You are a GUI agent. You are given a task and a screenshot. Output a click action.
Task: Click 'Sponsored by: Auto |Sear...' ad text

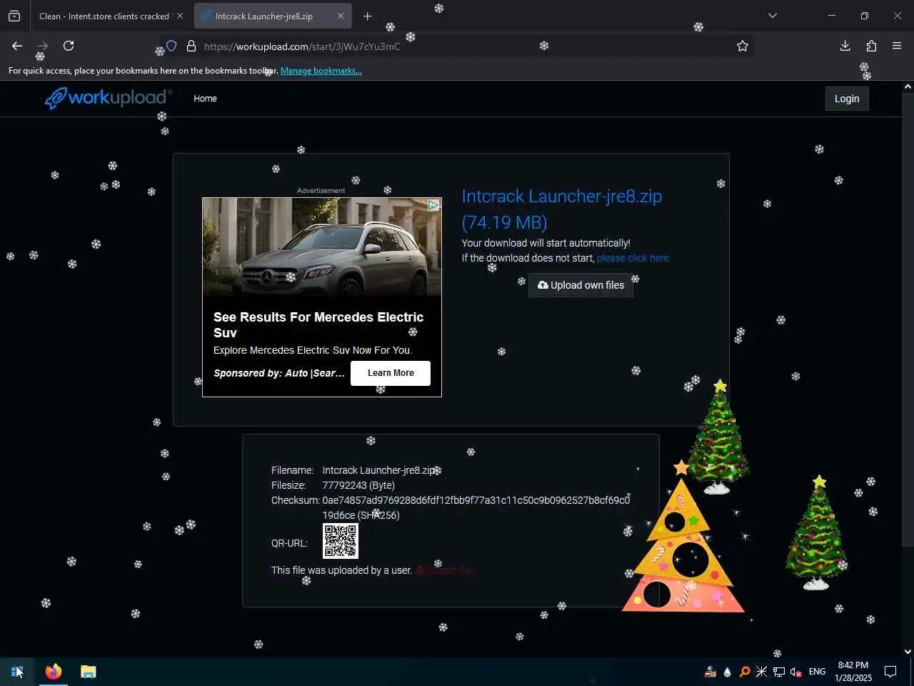tap(278, 373)
